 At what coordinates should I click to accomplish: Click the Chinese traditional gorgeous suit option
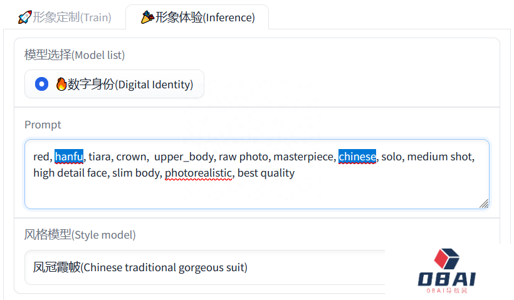pyautogui.click(x=140, y=267)
